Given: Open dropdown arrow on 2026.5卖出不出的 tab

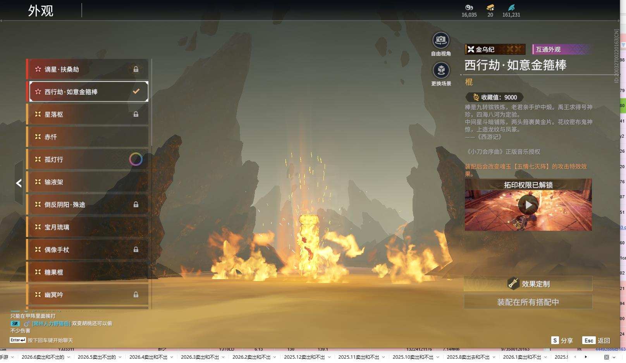Looking at the screenshot, I should coord(120,357).
